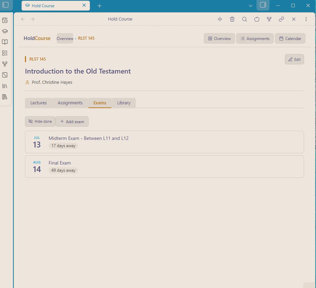This screenshot has width=316, height=288.
Task: Toggle Hide done exams
Action: pos(40,121)
